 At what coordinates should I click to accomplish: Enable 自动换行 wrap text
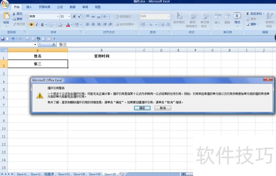[x=123, y=17]
